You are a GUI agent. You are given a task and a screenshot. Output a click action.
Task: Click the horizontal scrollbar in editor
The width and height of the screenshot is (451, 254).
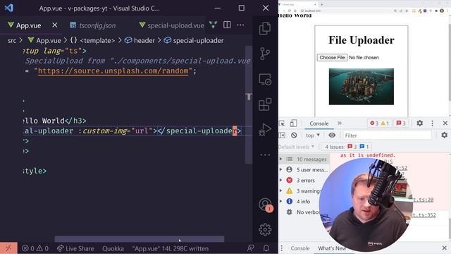point(140,238)
